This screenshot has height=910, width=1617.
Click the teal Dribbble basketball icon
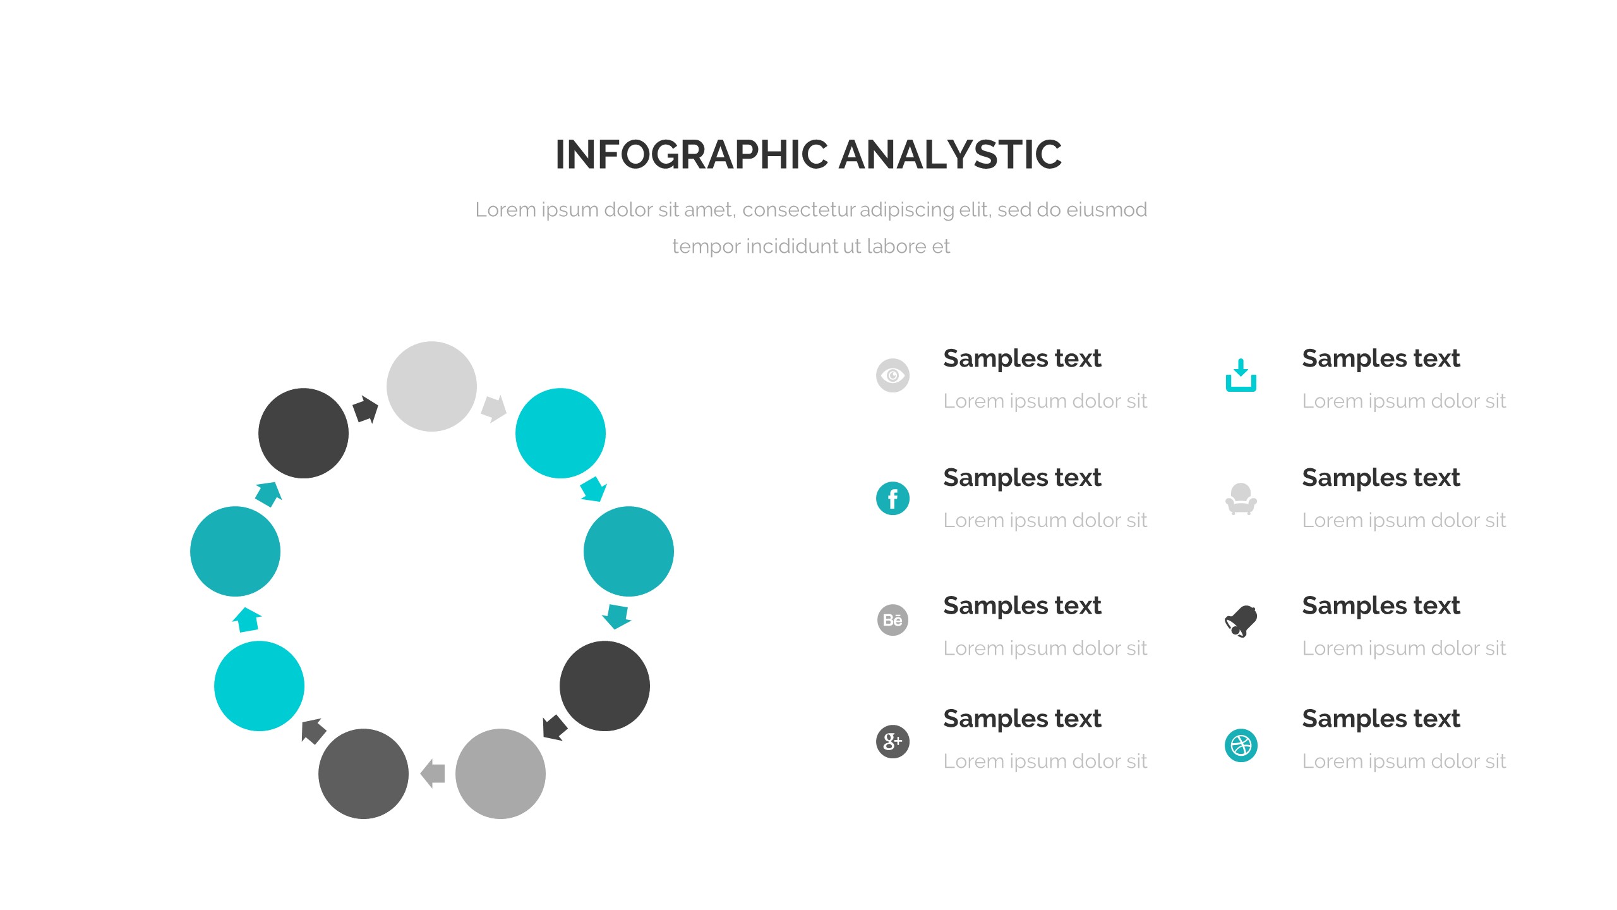(x=1241, y=746)
